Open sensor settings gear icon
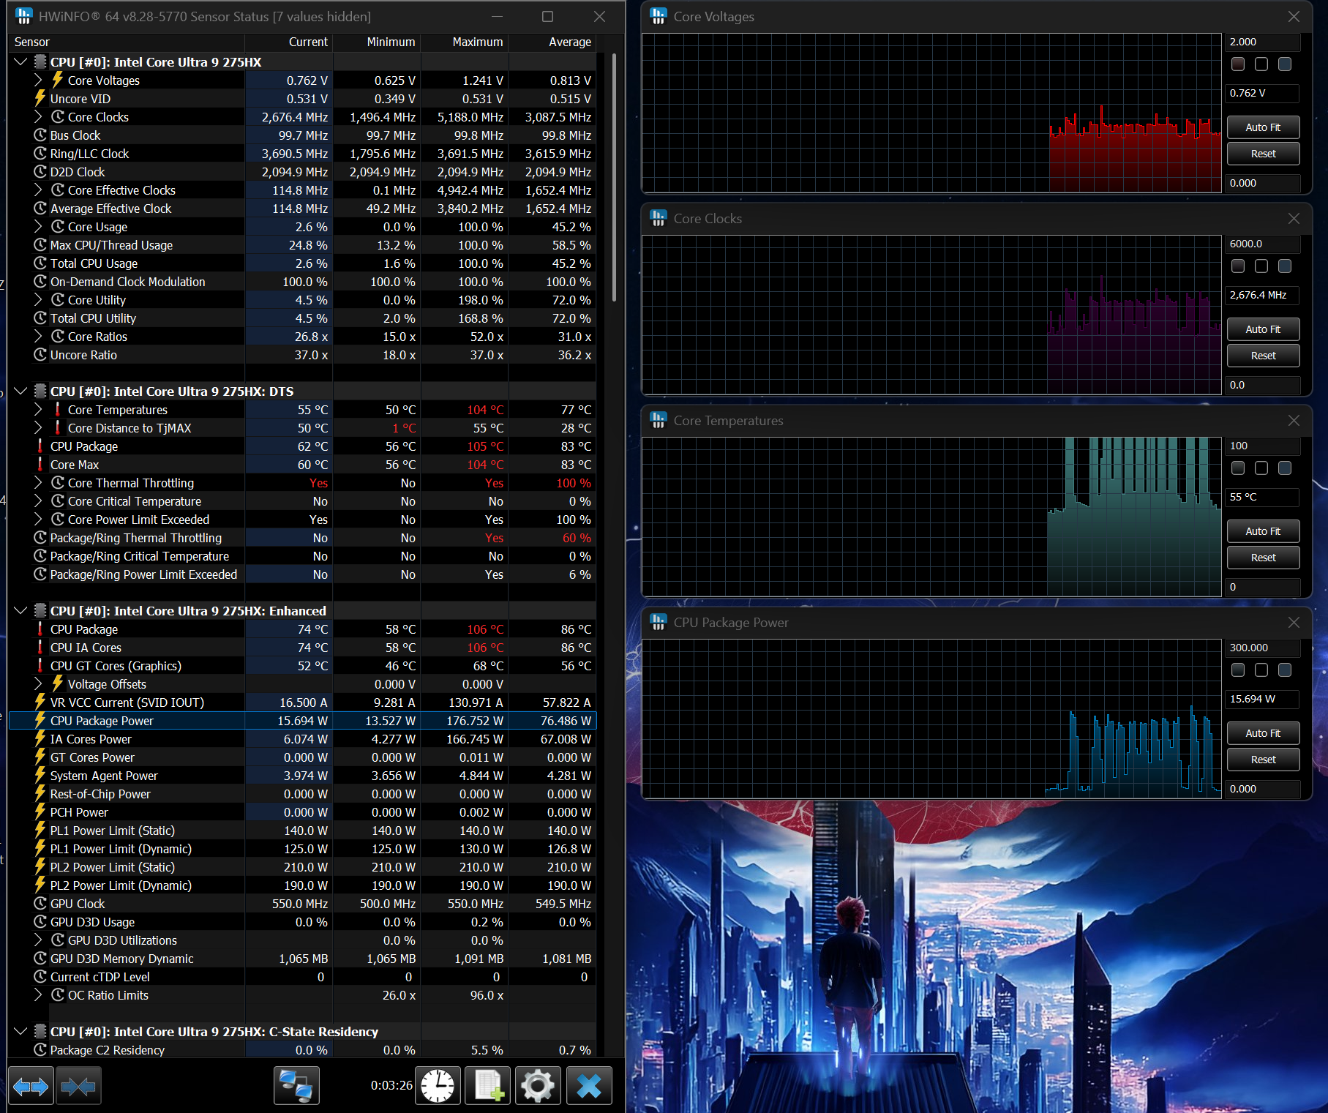The image size is (1328, 1113). 538,1086
